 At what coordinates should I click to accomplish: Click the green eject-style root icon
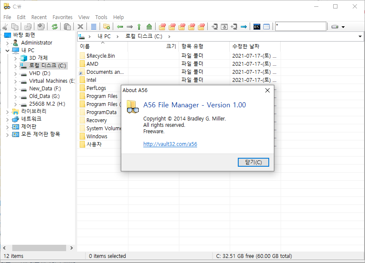click(x=149, y=27)
